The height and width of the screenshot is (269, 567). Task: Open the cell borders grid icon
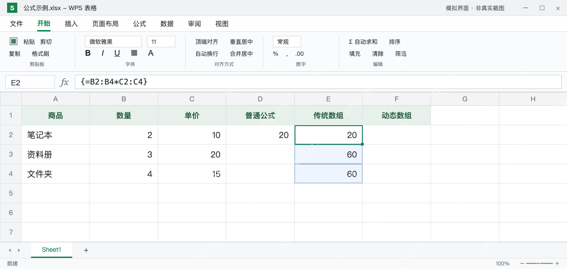tap(134, 53)
